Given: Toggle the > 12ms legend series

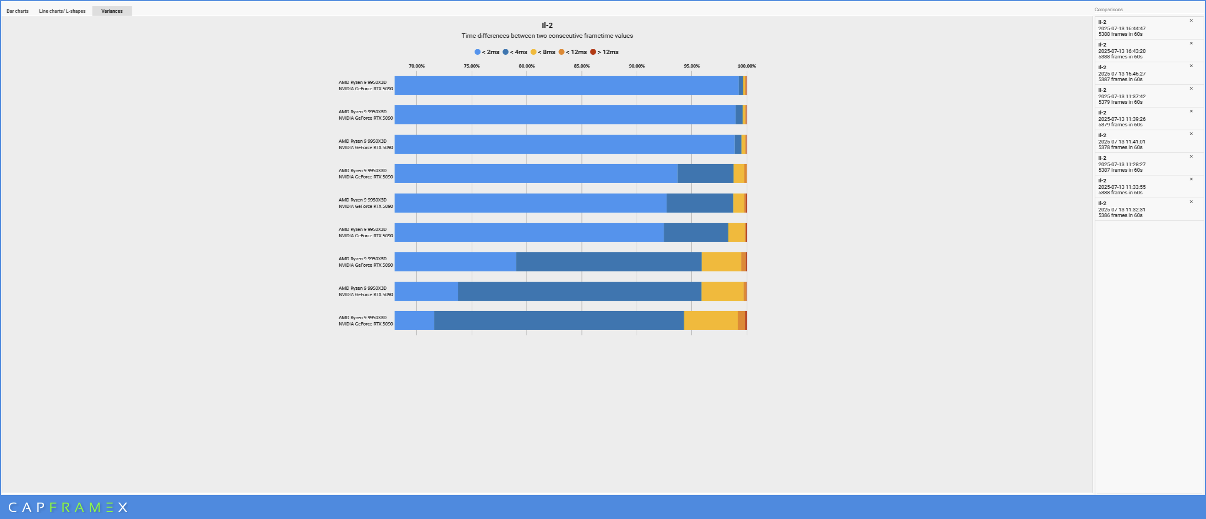Looking at the screenshot, I should coord(604,52).
